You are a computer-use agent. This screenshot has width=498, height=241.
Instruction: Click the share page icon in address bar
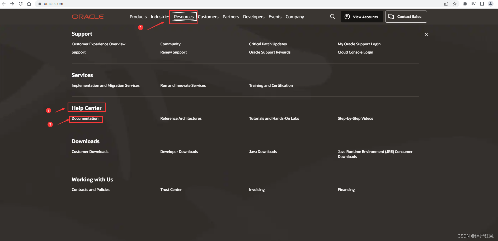(x=446, y=4)
